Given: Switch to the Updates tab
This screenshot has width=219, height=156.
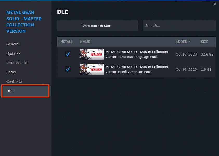Looking at the screenshot, I should 13,53.
